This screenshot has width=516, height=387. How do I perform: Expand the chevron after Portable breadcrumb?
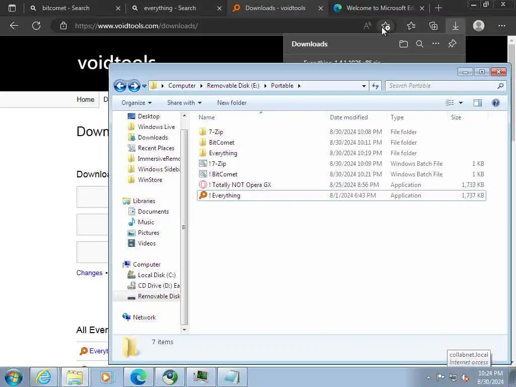tap(299, 86)
